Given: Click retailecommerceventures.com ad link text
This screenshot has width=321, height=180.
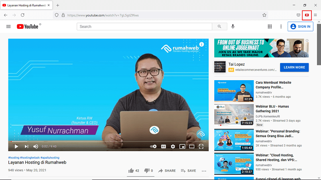Looking at the screenshot, I should (256, 70).
